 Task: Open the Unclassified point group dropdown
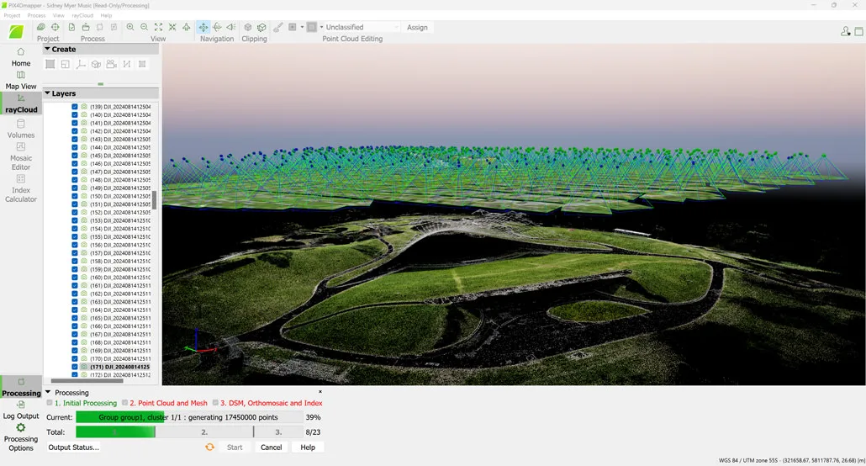[x=360, y=28]
